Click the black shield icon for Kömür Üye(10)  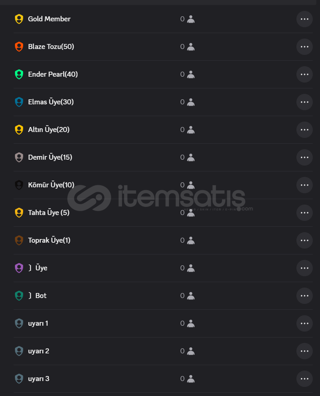[19, 185]
